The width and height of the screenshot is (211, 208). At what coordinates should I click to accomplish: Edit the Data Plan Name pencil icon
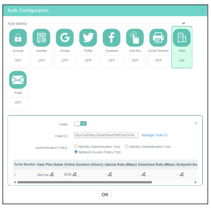coord(52,174)
